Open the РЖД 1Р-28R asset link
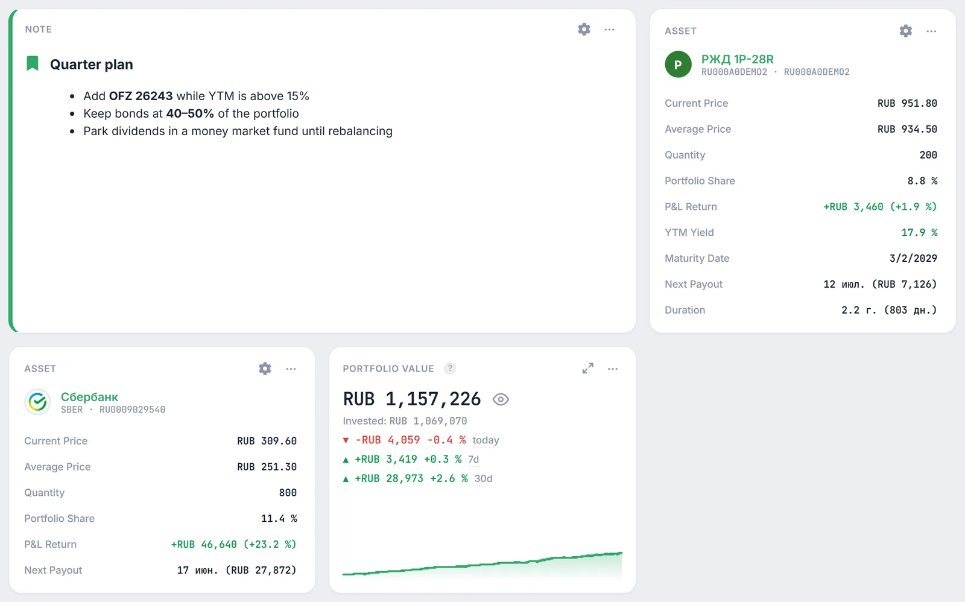Image resolution: width=965 pixels, height=602 pixels. [737, 59]
